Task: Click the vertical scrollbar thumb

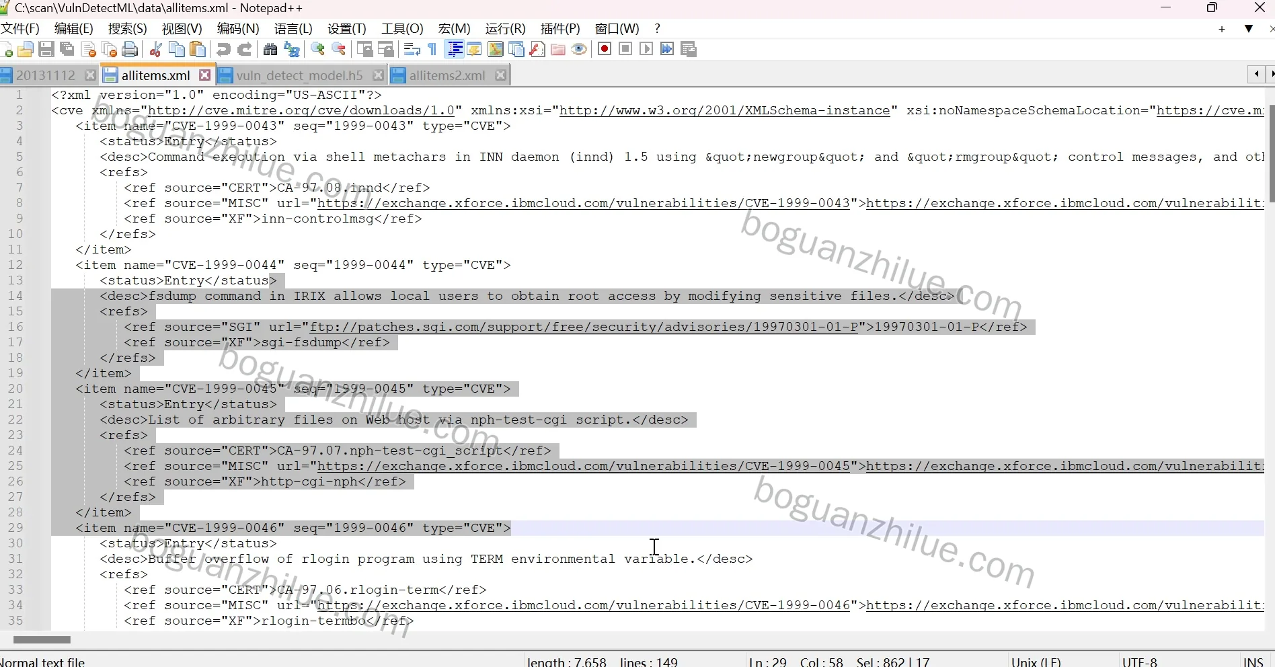Action: coord(1271,153)
